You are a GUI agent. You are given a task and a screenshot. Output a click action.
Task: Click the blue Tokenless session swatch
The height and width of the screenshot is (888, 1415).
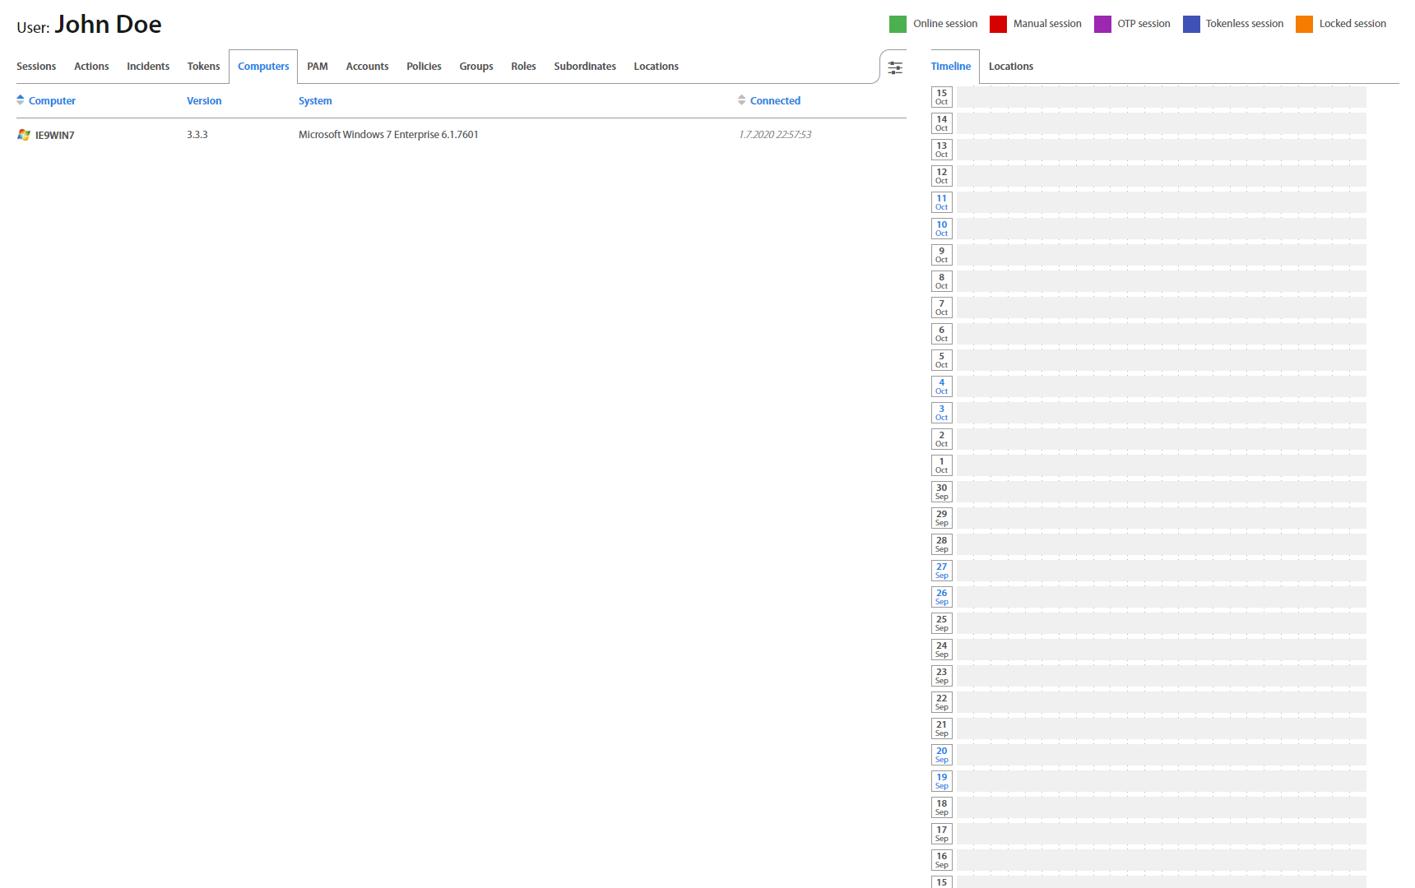click(1191, 24)
